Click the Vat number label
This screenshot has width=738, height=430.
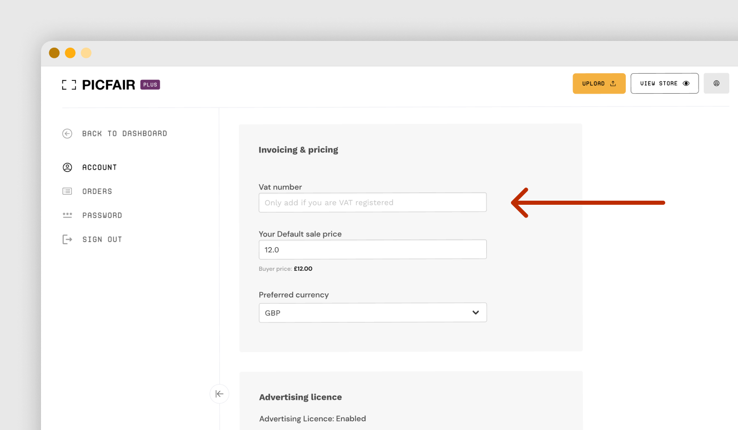(280, 187)
